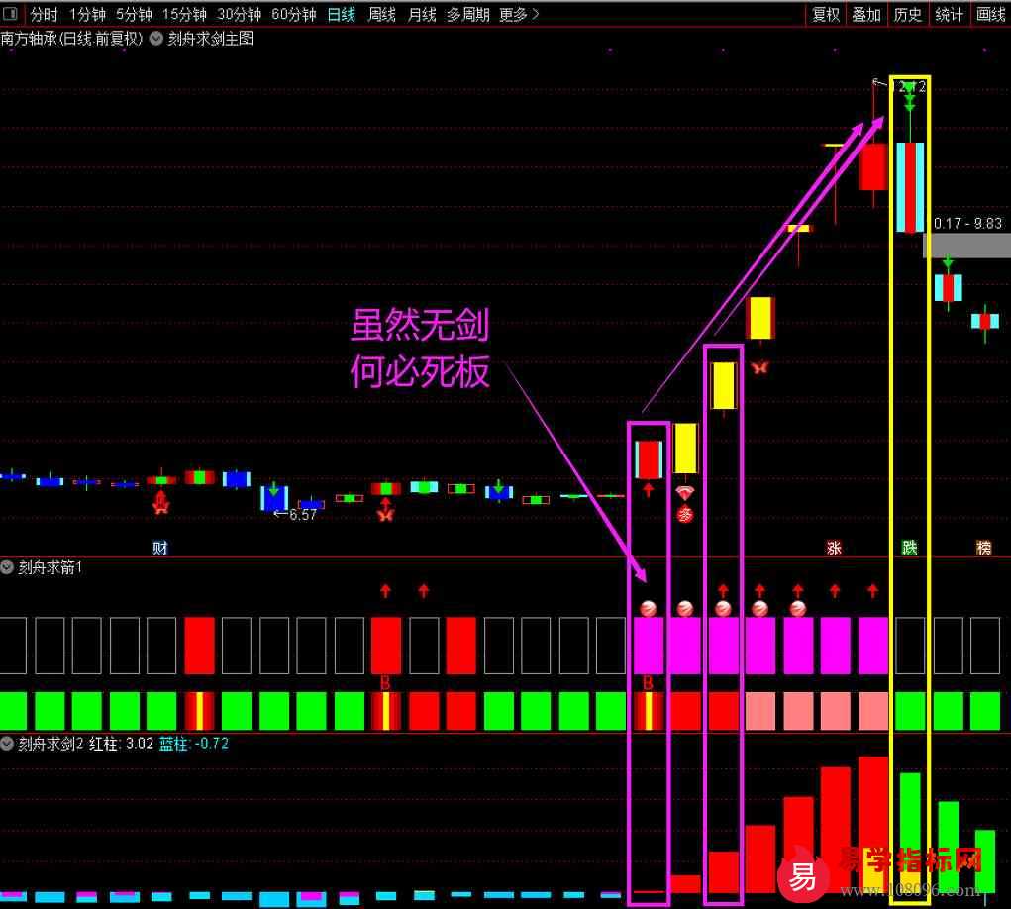The width and height of the screenshot is (1011, 909).
Task: Click the 南方轴承(日线.前复权) stock title
Action: pyautogui.click(x=71, y=38)
